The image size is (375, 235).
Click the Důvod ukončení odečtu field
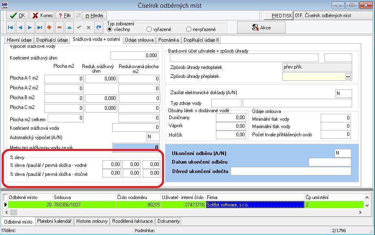pos(291,171)
